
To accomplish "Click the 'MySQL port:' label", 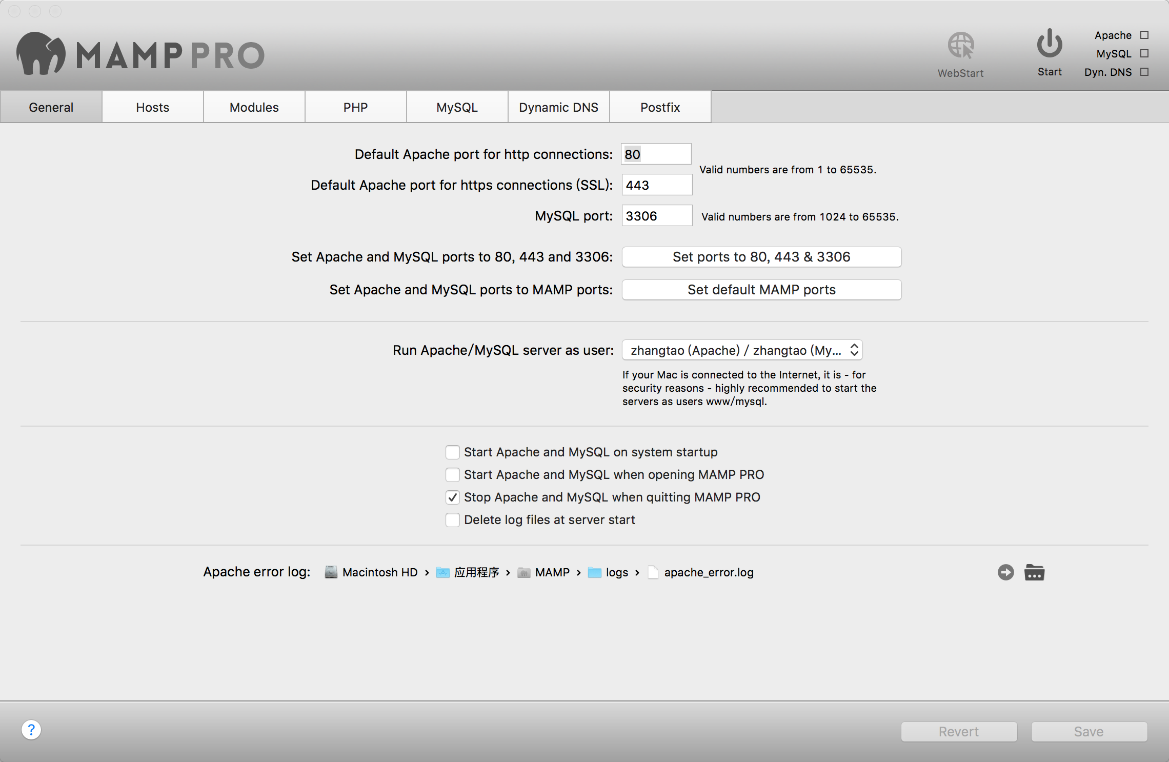I will pos(574,216).
